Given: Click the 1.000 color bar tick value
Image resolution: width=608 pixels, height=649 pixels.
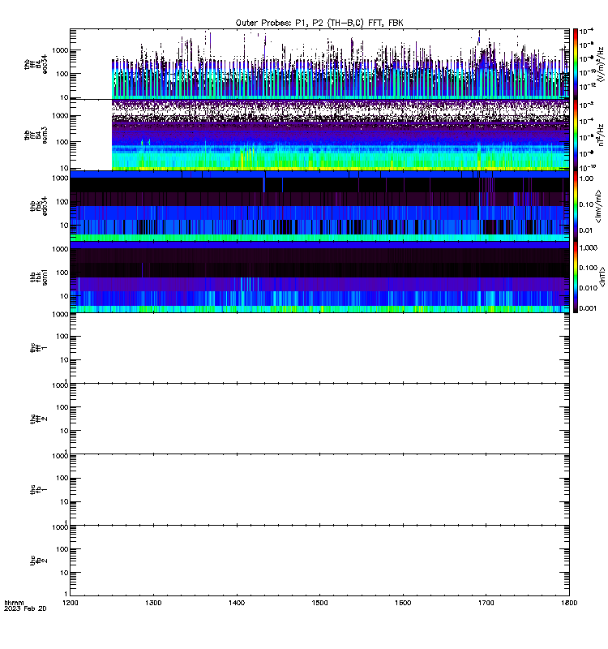Looking at the screenshot, I should click(589, 247).
